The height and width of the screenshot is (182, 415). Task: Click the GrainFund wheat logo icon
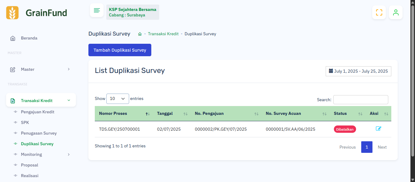tap(12, 13)
